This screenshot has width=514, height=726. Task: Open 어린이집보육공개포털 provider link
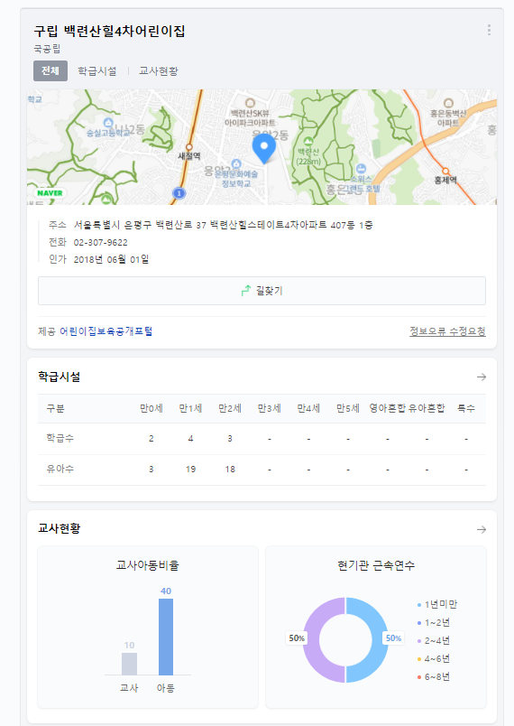click(106, 331)
